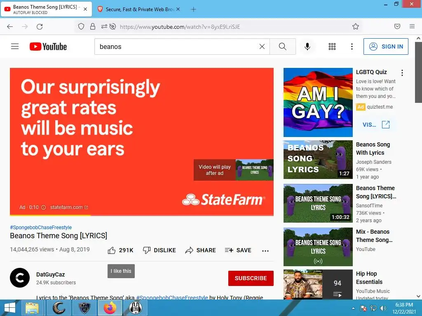422x316 pixels.
Task: Go to YouTube home via logo
Action: click(48, 46)
